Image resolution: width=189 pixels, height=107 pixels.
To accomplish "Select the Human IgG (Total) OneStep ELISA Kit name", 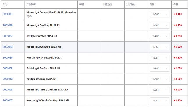I will [48, 101].
